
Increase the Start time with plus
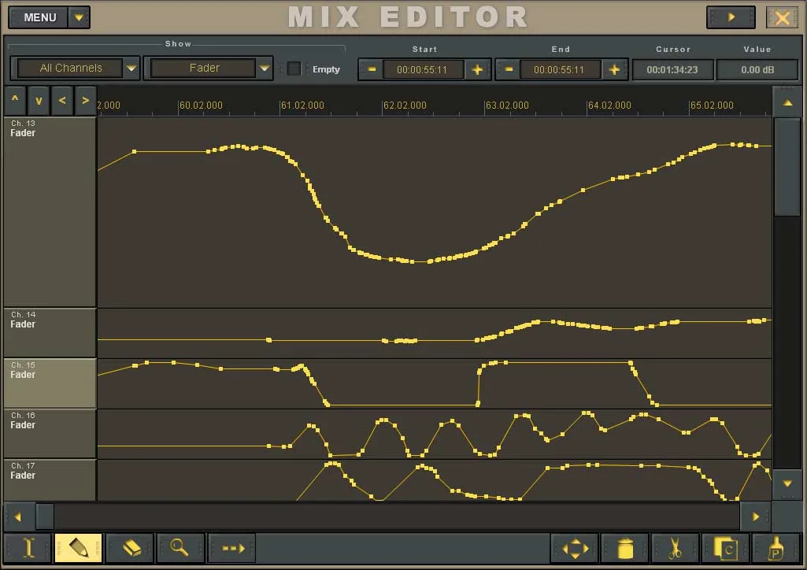click(x=477, y=69)
